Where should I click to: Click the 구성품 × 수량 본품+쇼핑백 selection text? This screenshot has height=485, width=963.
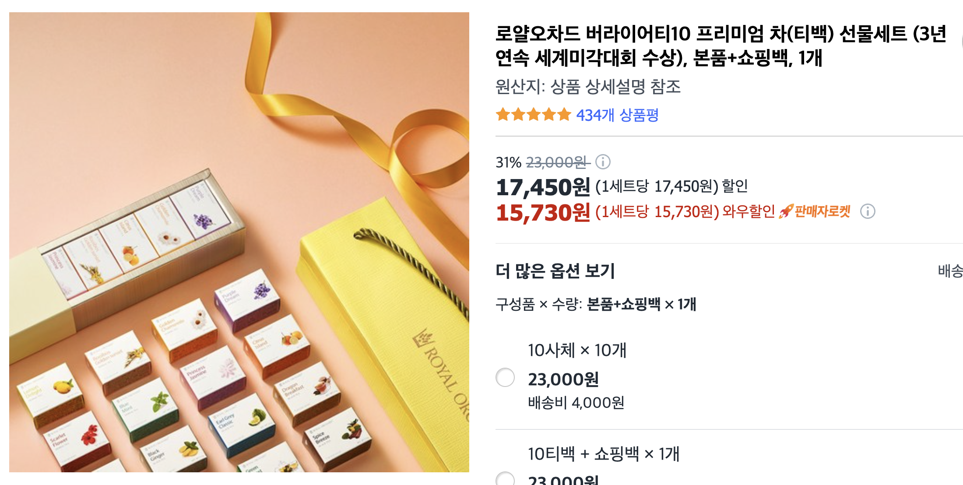point(596,304)
